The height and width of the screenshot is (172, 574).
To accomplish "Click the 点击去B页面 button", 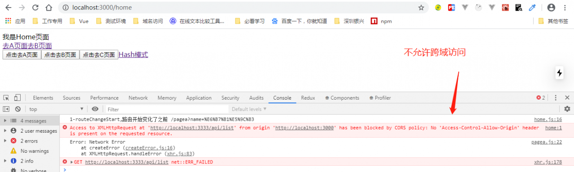I will point(60,55).
